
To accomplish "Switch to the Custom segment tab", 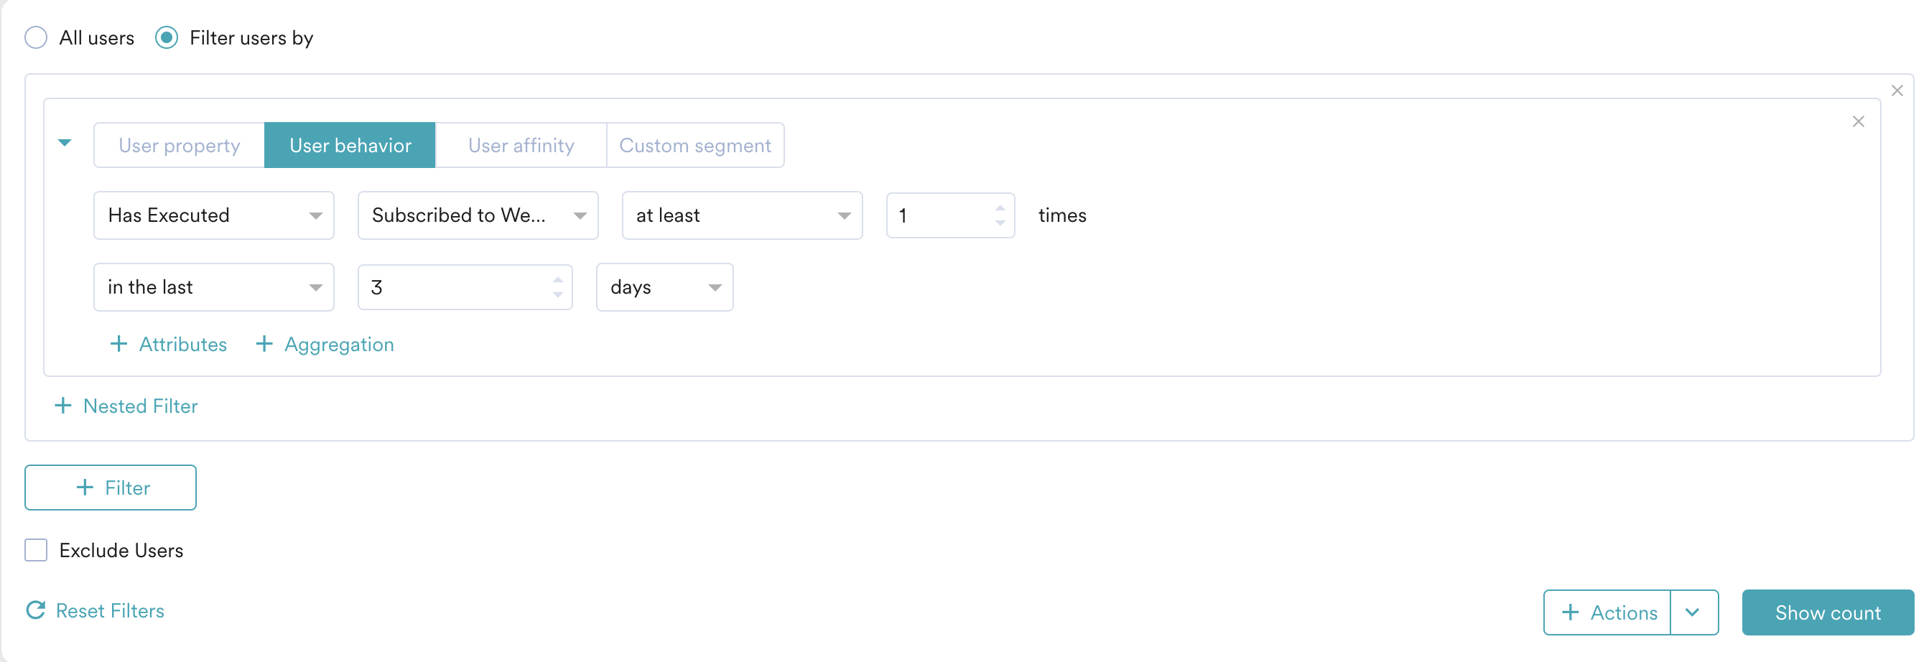I will (x=695, y=145).
